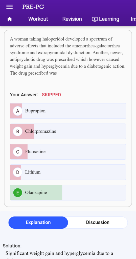Viewport: 136px width, 259px height.
Task: Click the Learning video icon
Action: click(x=95, y=19)
